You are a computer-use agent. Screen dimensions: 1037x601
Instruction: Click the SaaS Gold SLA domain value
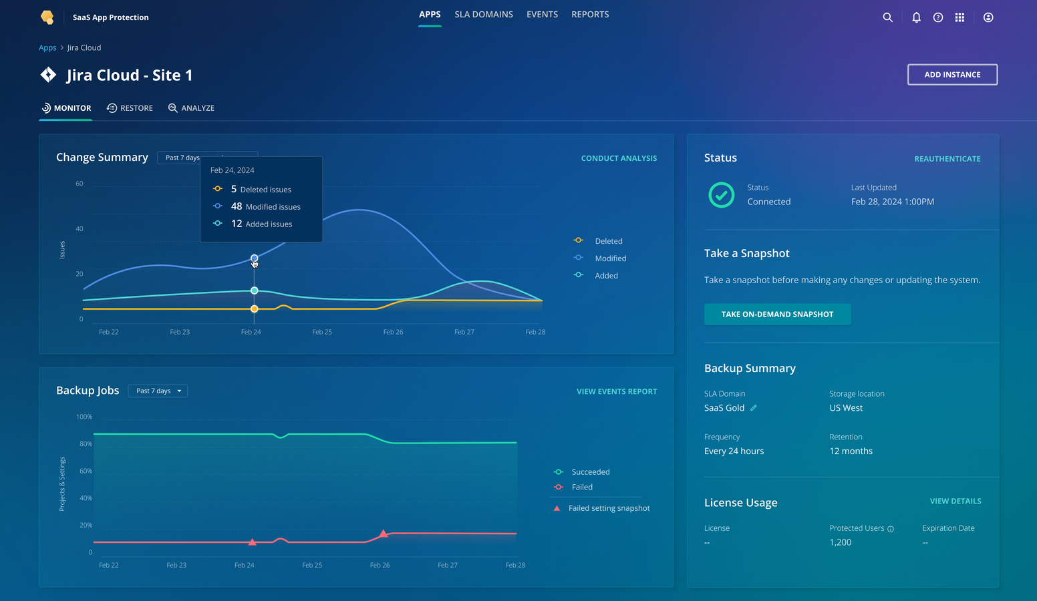[724, 407]
